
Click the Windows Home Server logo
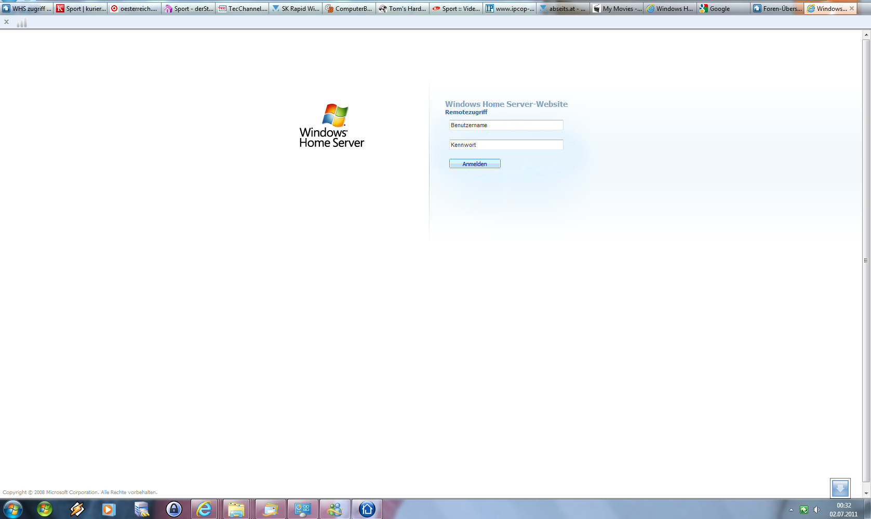(x=332, y=126)
